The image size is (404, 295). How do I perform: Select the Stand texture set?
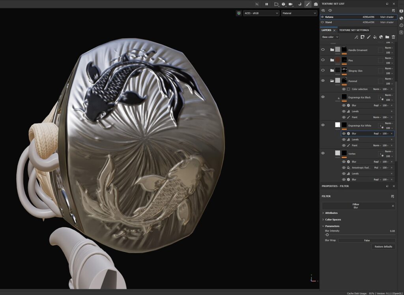tap(328, 22)
